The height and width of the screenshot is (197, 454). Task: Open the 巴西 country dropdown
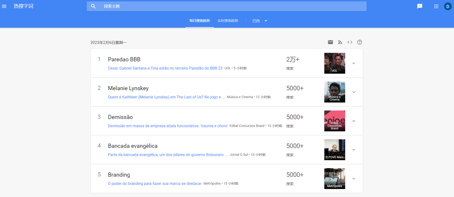260,21
